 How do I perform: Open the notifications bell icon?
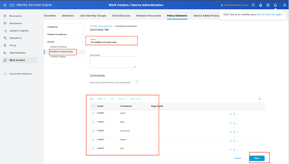(275, 5)
